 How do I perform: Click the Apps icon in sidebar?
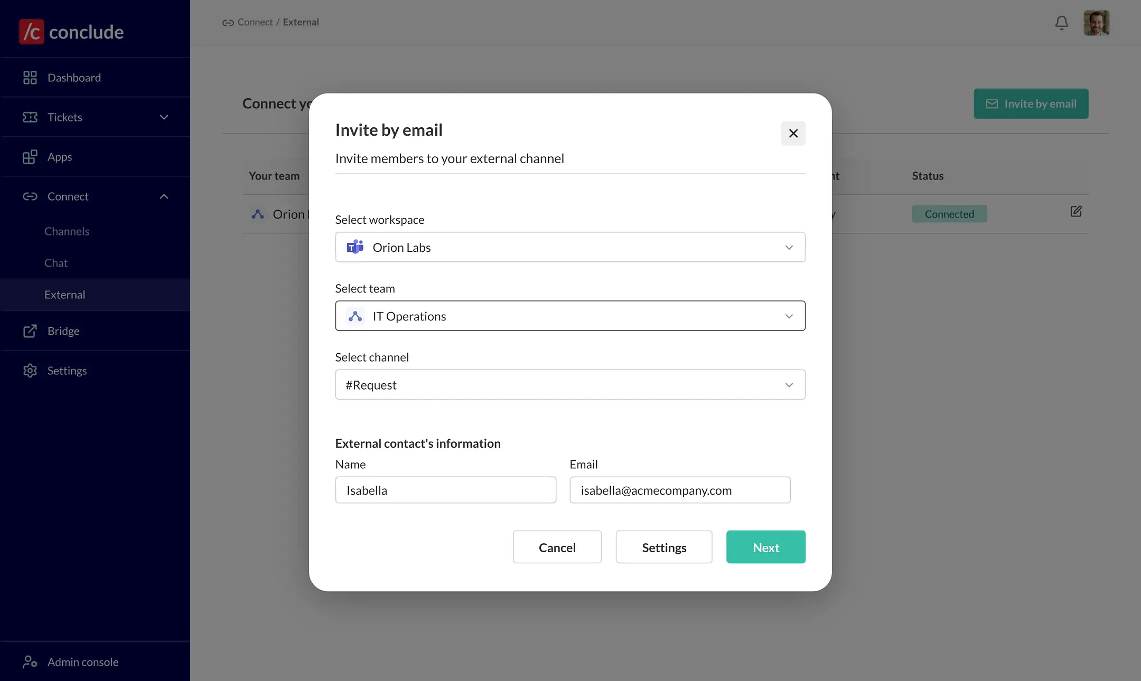click(x=30, y=157)
